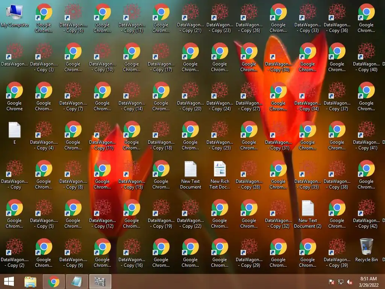
Task: Open the clock showing 8:51 AM
Action: click(x=368, y=281)
